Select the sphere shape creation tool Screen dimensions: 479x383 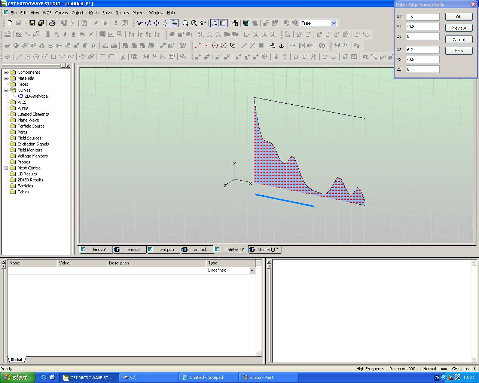coord(16,46)
